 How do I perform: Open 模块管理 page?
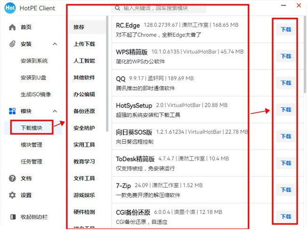[32, 145]
